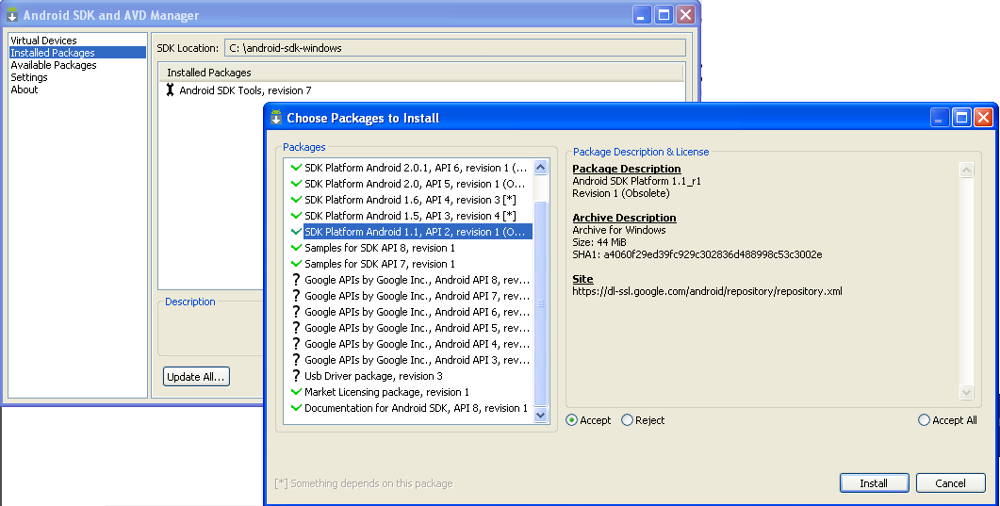Click the packages list scroll up arrow
The height and width of the screenshot is (506, 1000).
(x=541, y=168)
